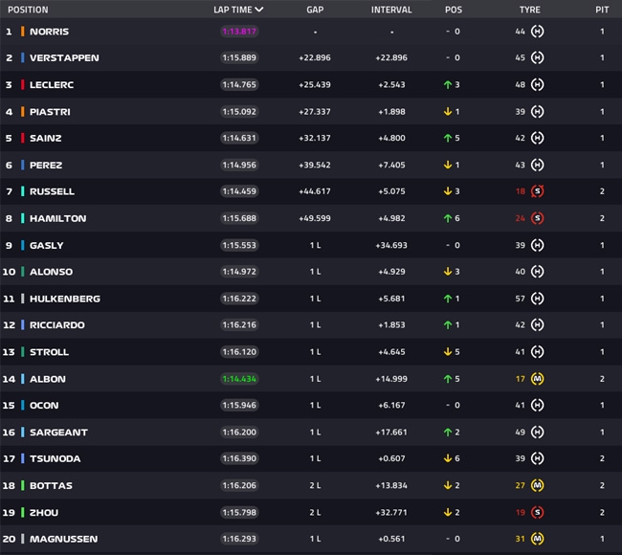Click the hard tyre icon in Alonso's row
Screen dimensions: 622x555
coord(537,272)
